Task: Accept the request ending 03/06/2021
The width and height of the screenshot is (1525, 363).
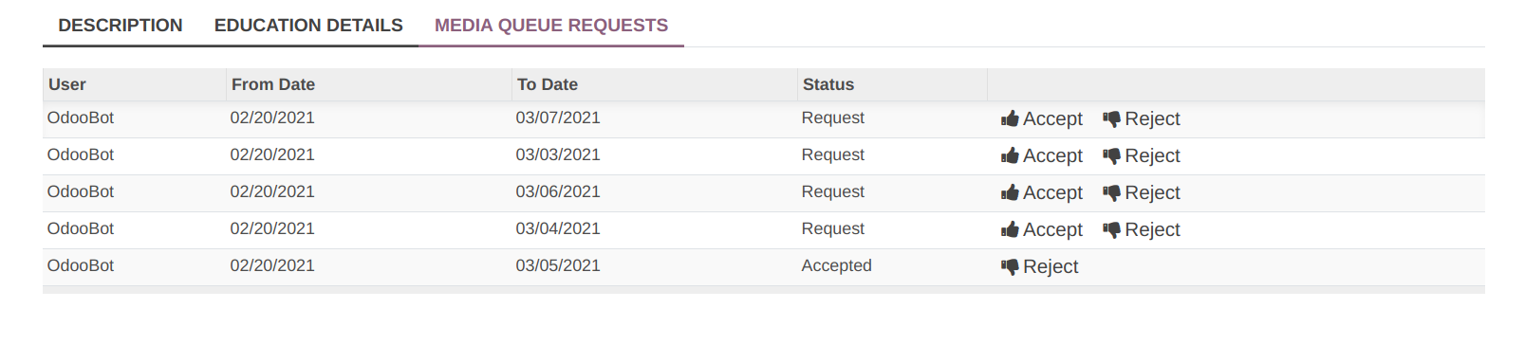Action: pyautogui.click(x=1041, y=193)
